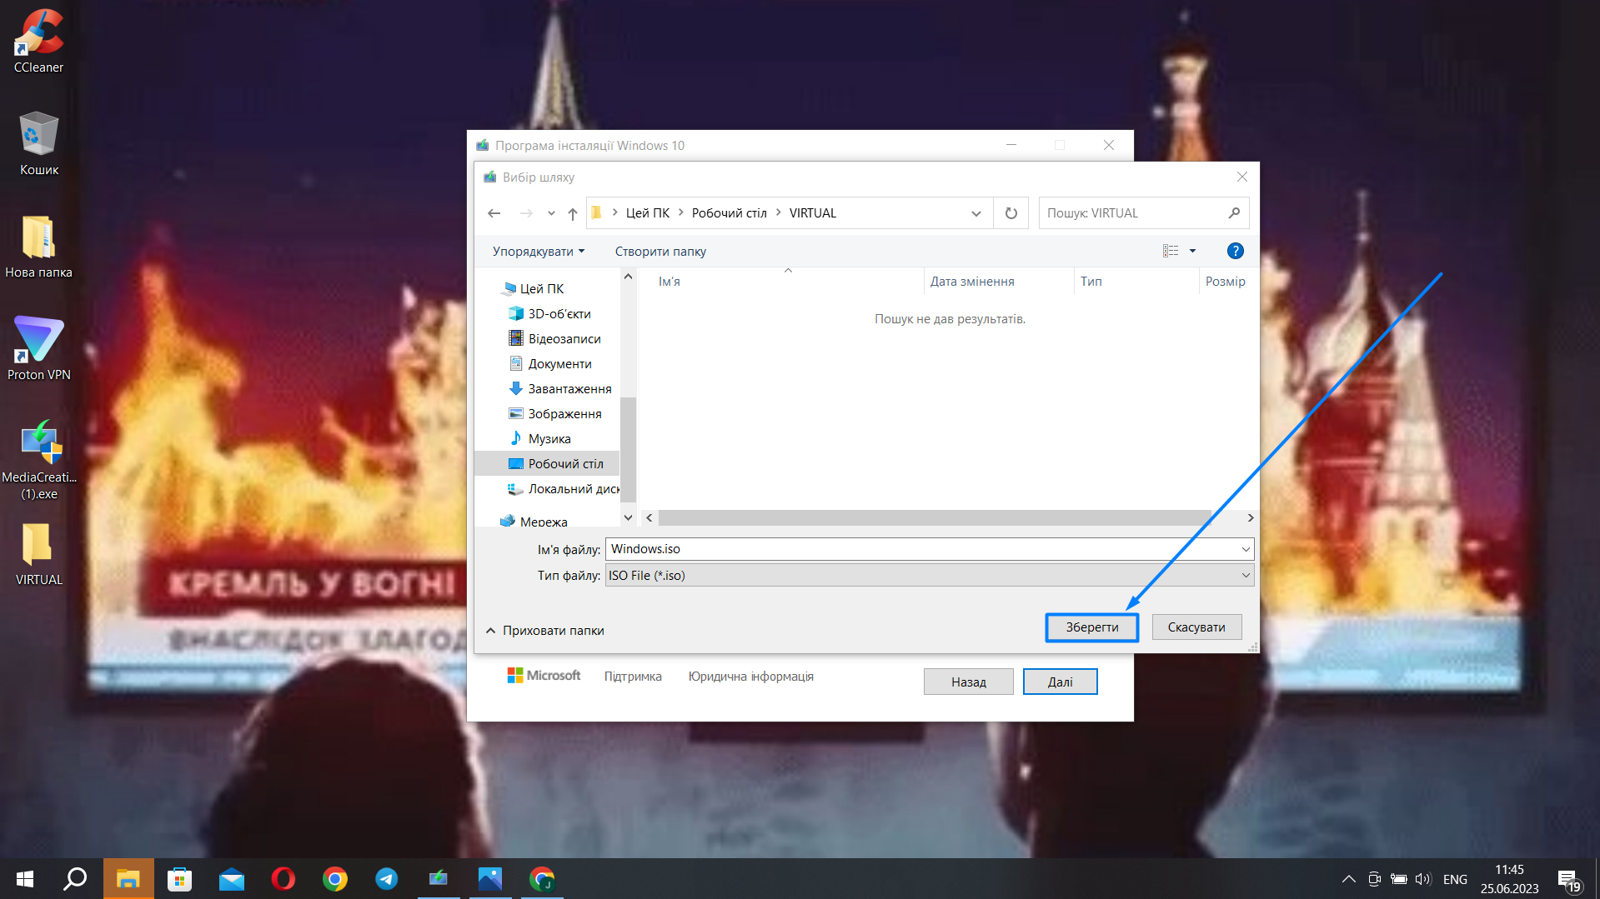Open Юридична інформація link
The height and width of the screenshot is (899, 1600).
click(x=750, y=677)
